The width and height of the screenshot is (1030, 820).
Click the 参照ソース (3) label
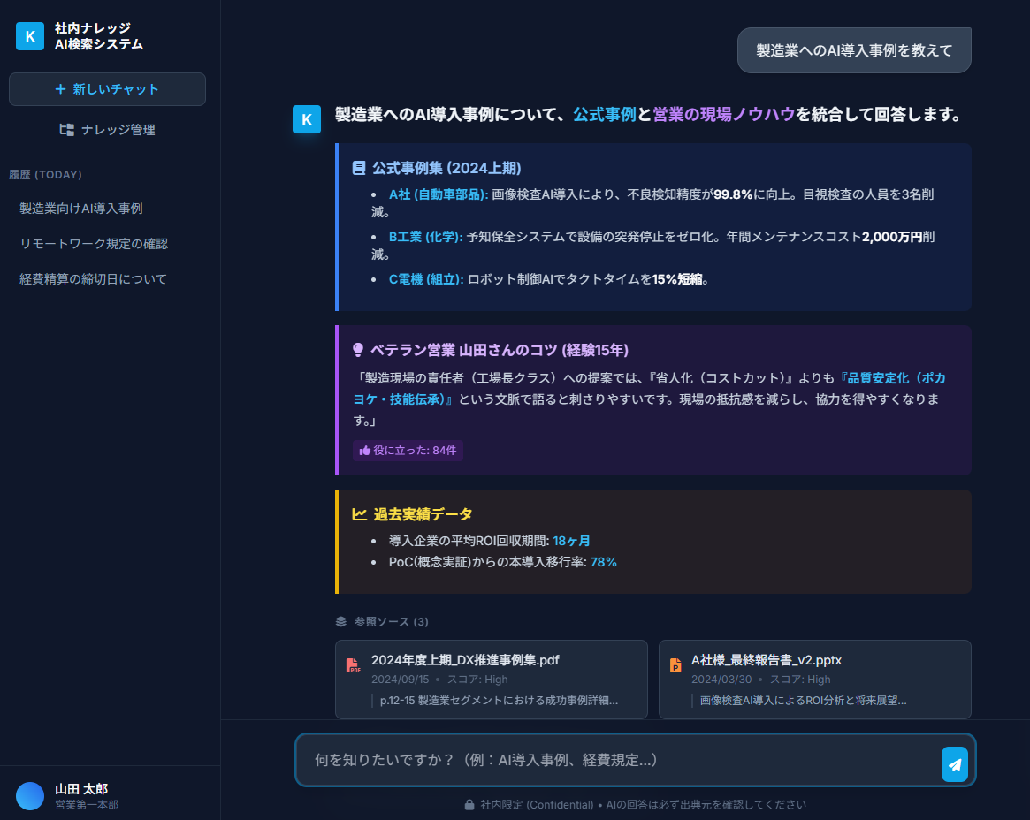392,622
